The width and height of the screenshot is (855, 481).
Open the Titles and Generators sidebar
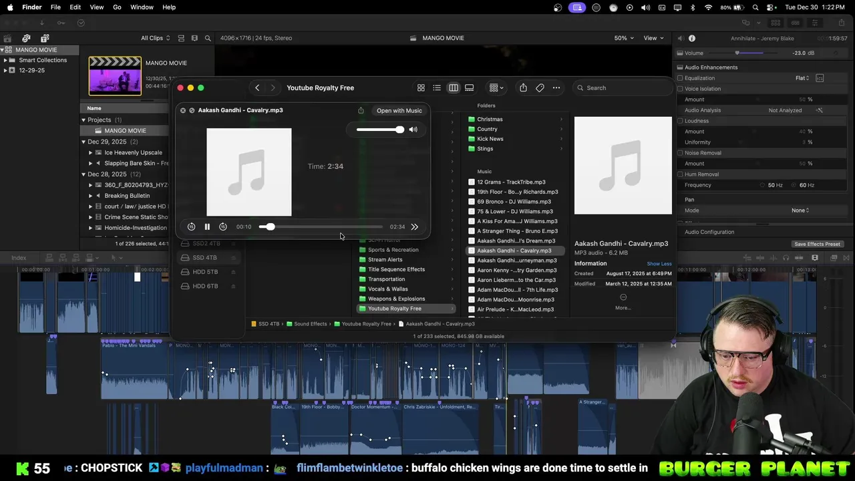[45, 38]
